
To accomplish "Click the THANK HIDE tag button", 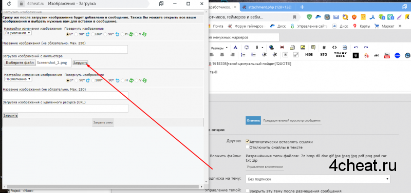I will click(x=340, y=55).
